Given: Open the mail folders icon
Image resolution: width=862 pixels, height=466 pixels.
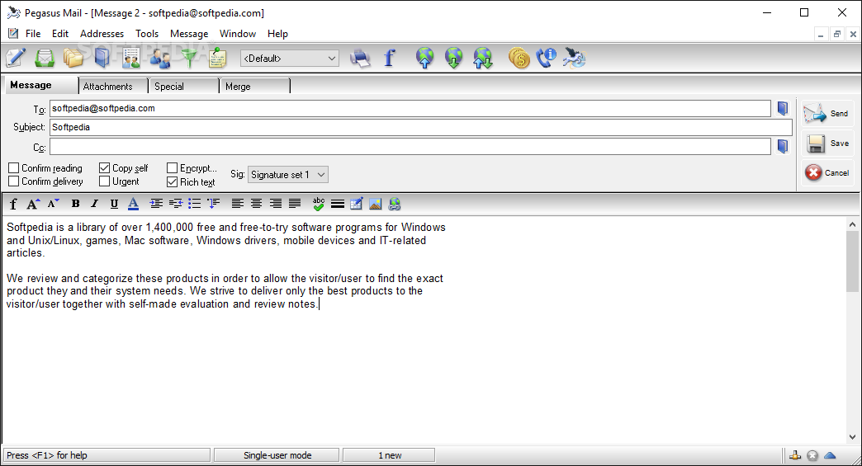Looking at the screenshot, I should click(x=73, y=58).
